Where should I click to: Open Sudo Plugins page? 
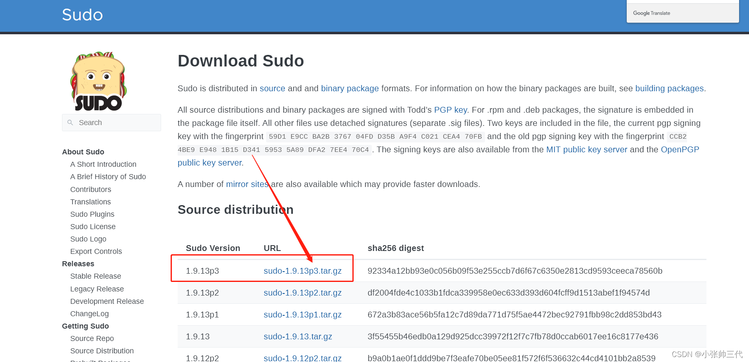[92, 214]
